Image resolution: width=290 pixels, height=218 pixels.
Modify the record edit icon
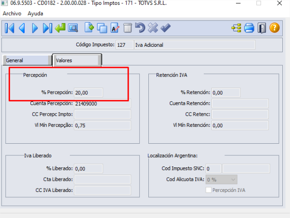[115, 28]
